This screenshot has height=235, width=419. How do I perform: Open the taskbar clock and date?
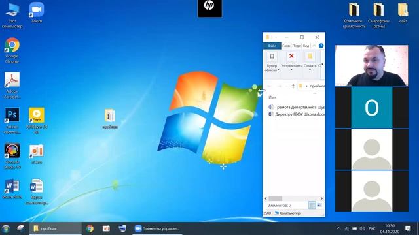point(390,228)
